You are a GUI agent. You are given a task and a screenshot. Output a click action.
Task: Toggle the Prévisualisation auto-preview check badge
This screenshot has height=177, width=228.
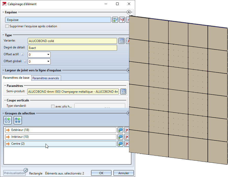(26, 170)
